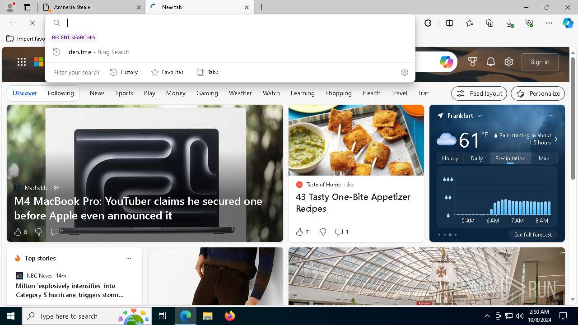The width and height of the screenshot is (578, 325).
Task: Open the Extensions puzzle icon
Action: 428,23
